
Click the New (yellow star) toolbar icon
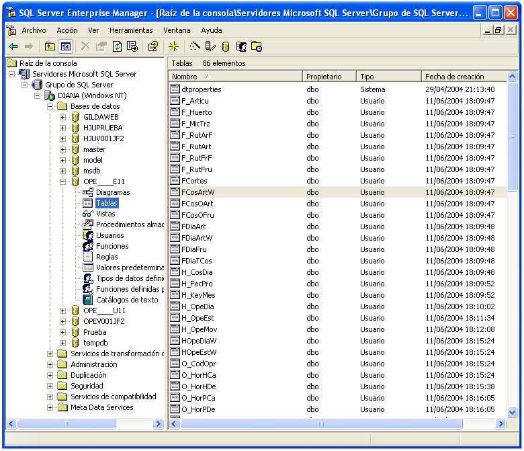pyautogui.click(x=173, y=46)
